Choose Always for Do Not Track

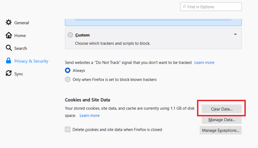(68, 70)
